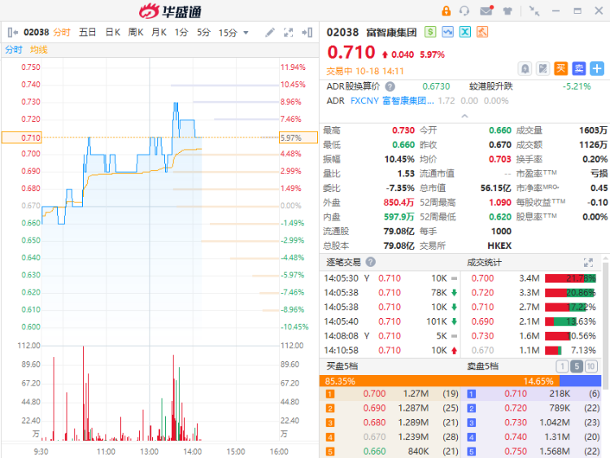Image resolution: width=610 pixels, height=458 pixels.
Task: Click the shrink window arrows icon
Action: click(534, 11)
